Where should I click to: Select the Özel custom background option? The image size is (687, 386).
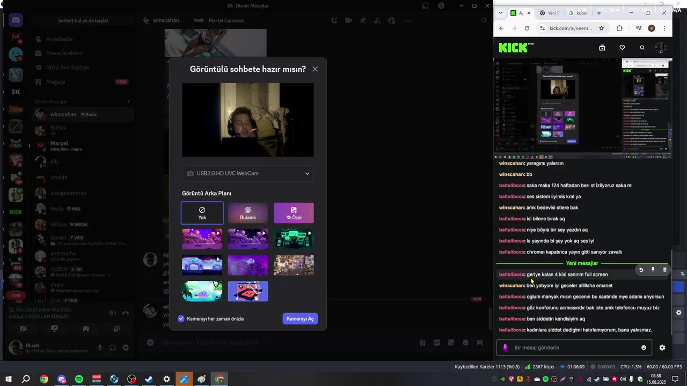[x=294, y=213]
